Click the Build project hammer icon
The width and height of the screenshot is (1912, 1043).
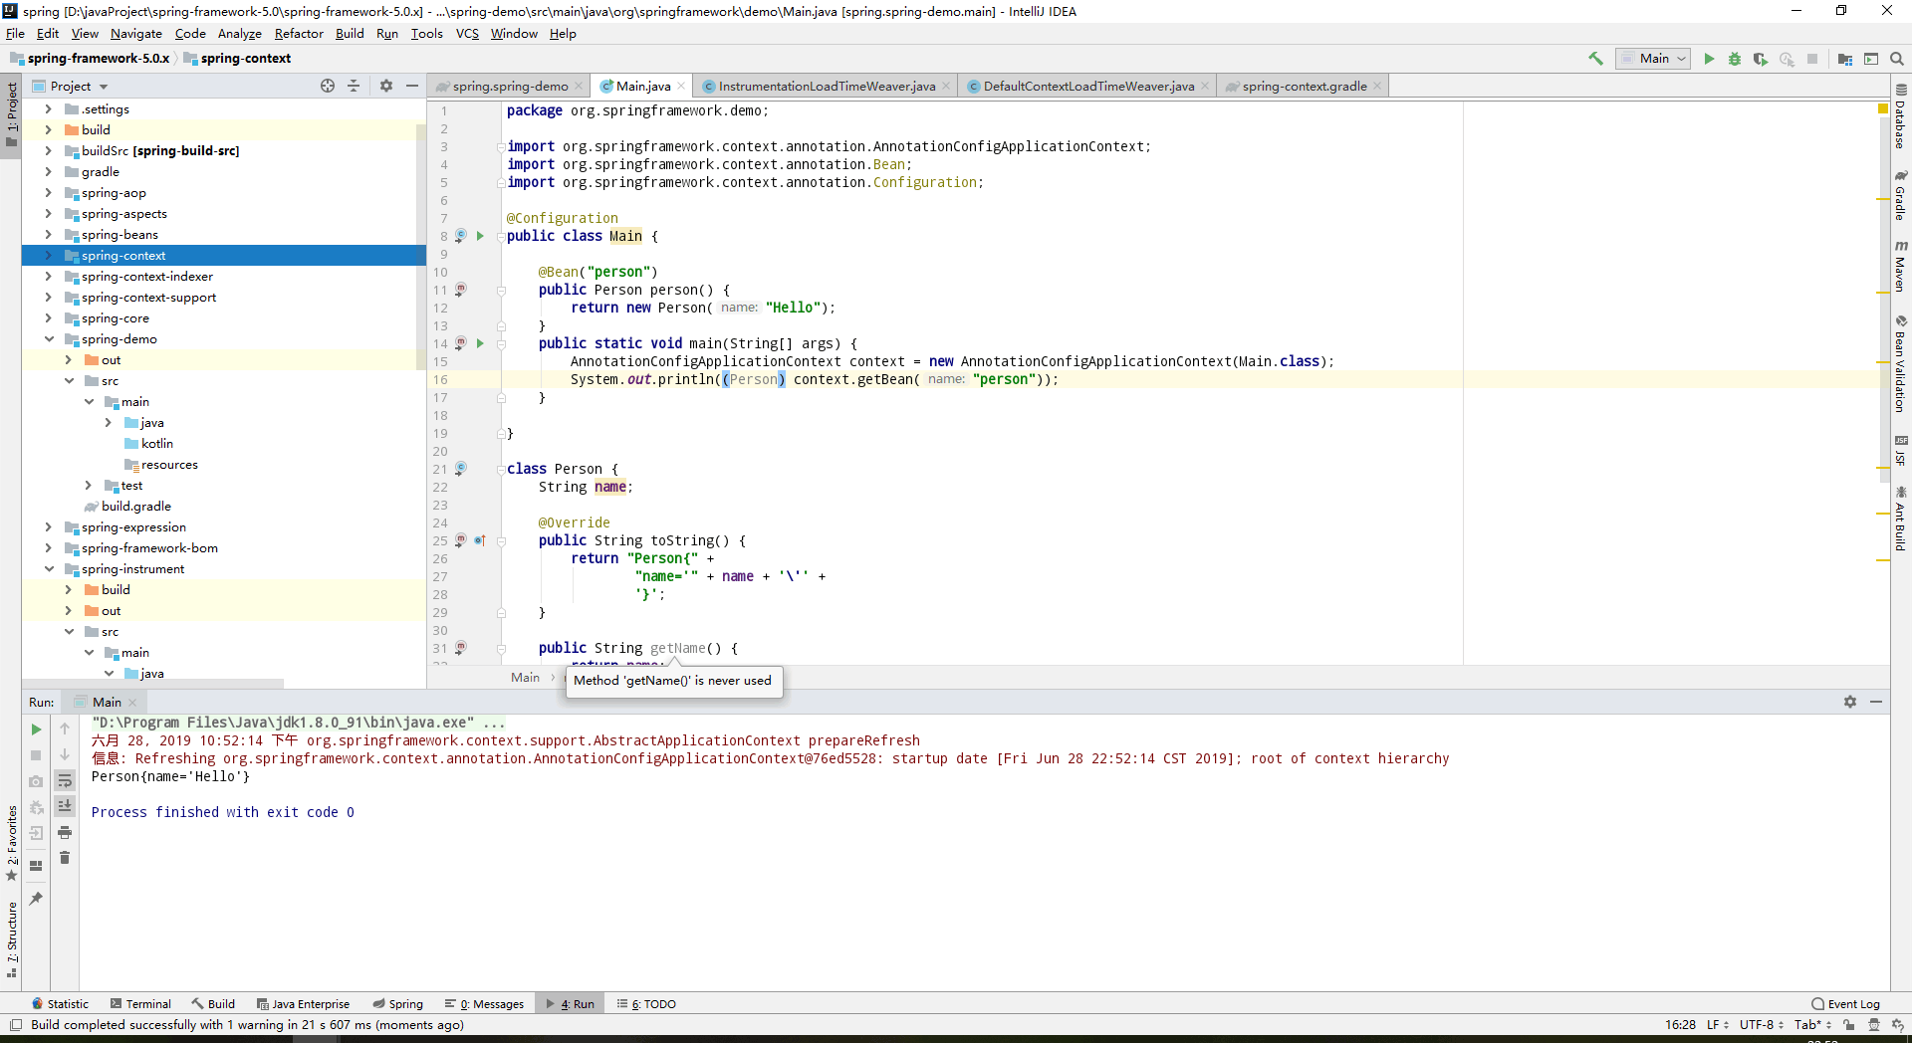pyautogui.click(x=1595, y=59)
